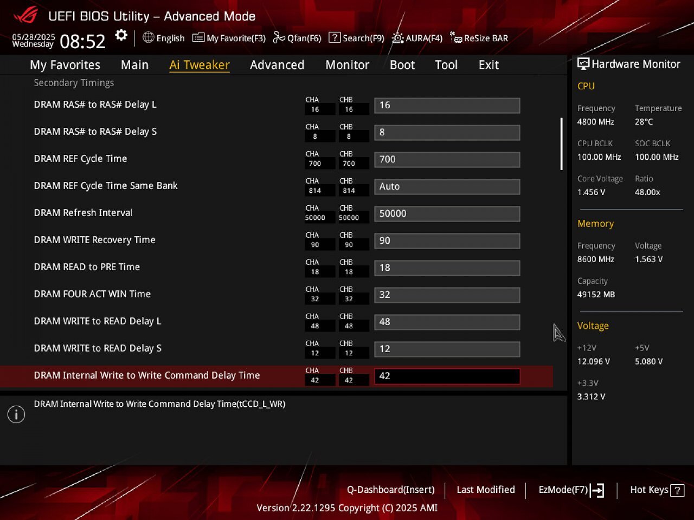Open Qfan(F6) fan control icon

pyautogui.click(x=279, y=37)
